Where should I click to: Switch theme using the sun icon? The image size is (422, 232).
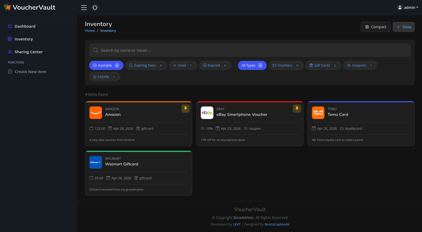[95, 8]
